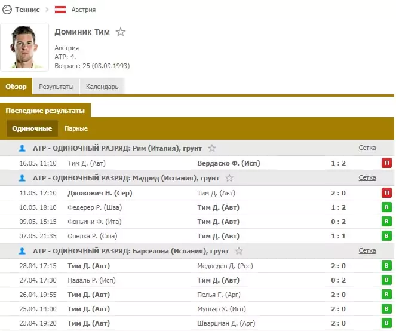Click the Возраст: 25 (03.09.1993) text
The image size is (396, 331).
tap(92, 66)
